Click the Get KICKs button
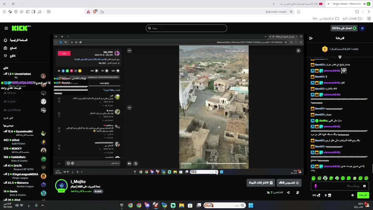 pos(344,28)
